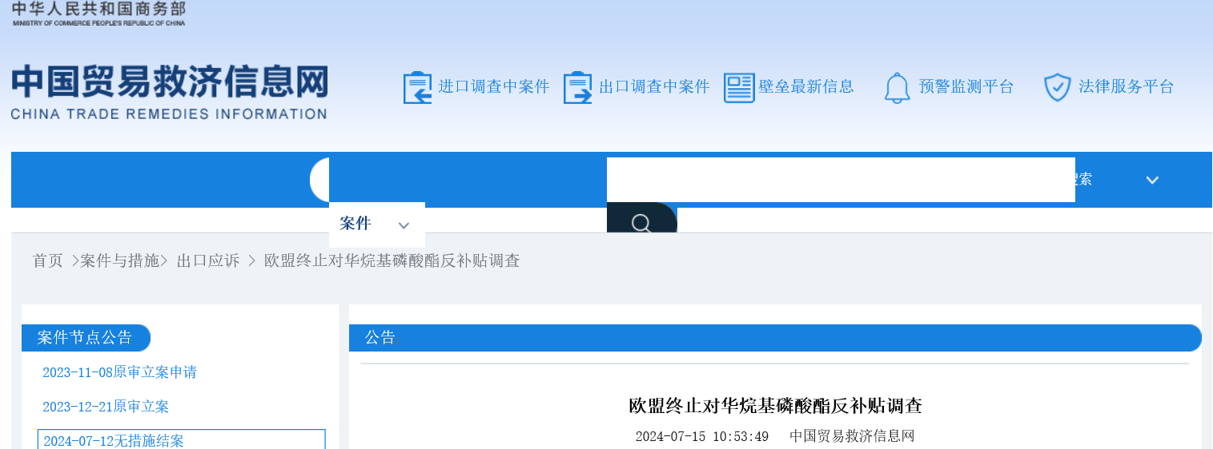This screenshot has width=1213, height=449.
Task: Go to 出口应诉 in breadcrumb
Action: (208, 261)
